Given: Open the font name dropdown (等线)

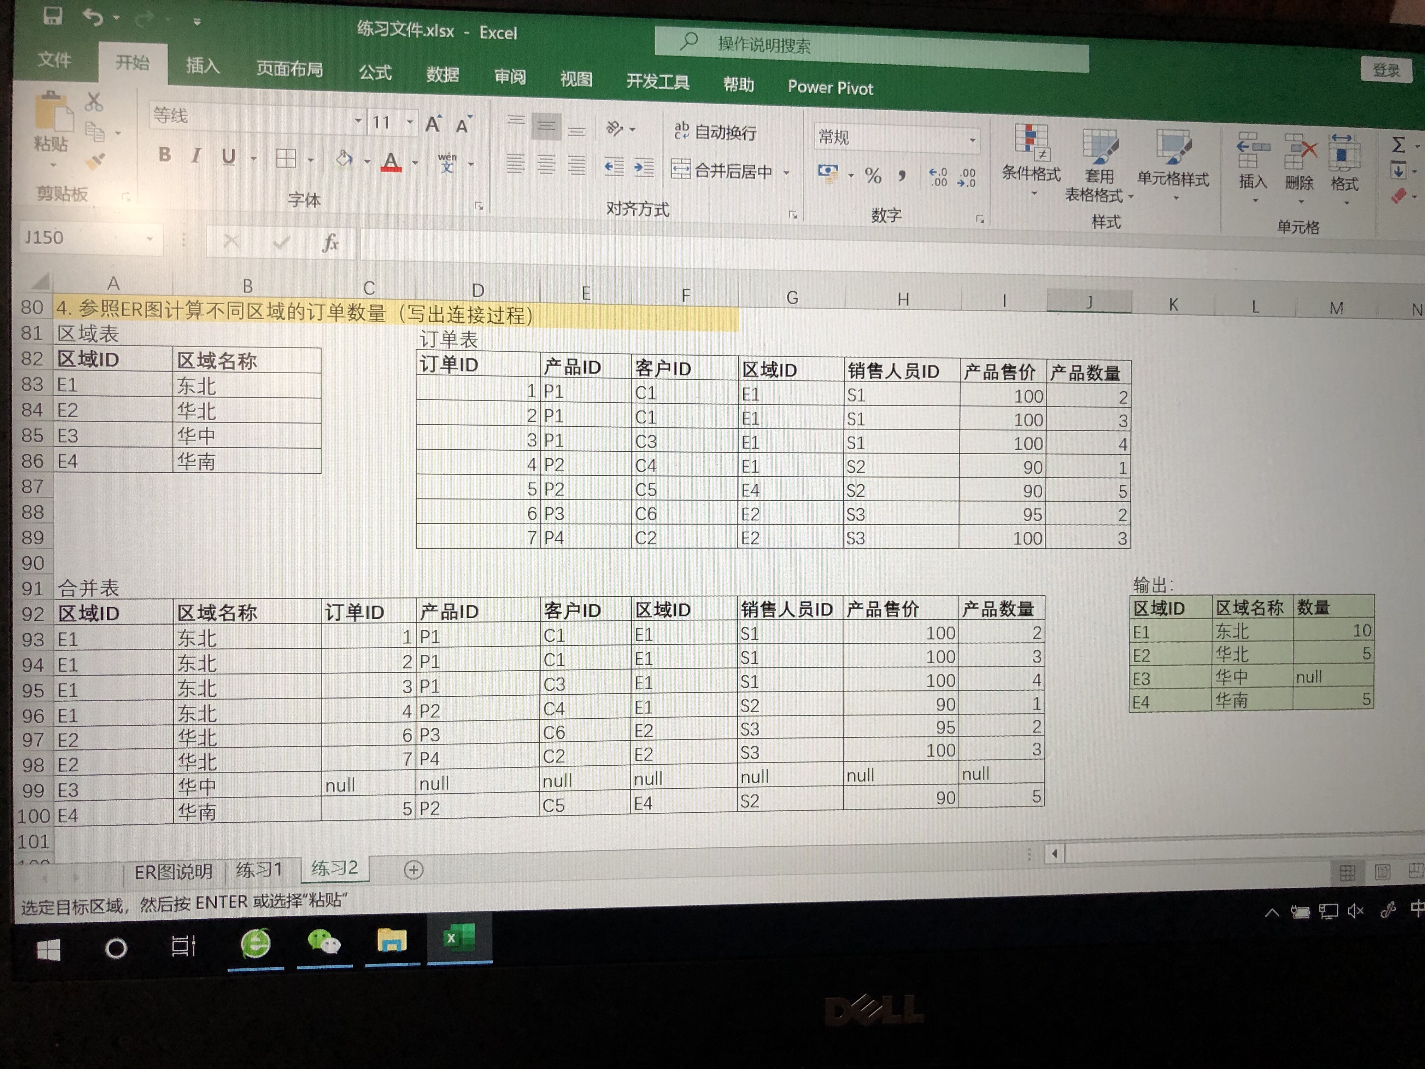Looking at the screenshot, I should click(358, 121).
